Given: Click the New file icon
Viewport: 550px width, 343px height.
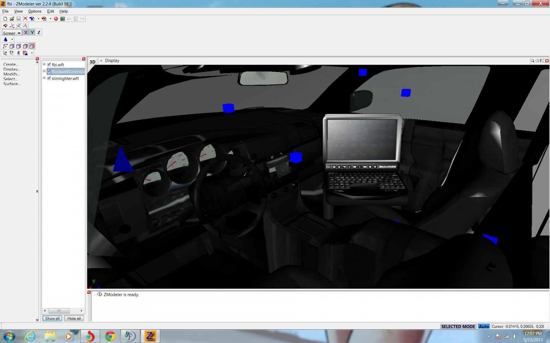Looking at the screenshot, I should (x=5, y=19).
